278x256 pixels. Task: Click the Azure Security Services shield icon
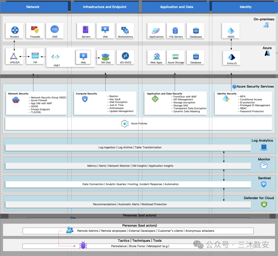(234, 87)
